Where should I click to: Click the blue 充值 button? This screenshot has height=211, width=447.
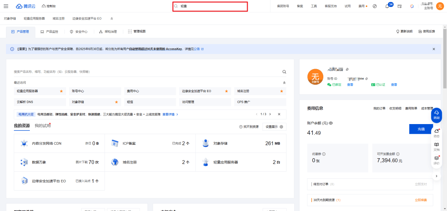click(421, 129)
